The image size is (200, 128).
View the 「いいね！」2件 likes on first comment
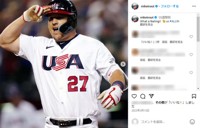[150, 42]
